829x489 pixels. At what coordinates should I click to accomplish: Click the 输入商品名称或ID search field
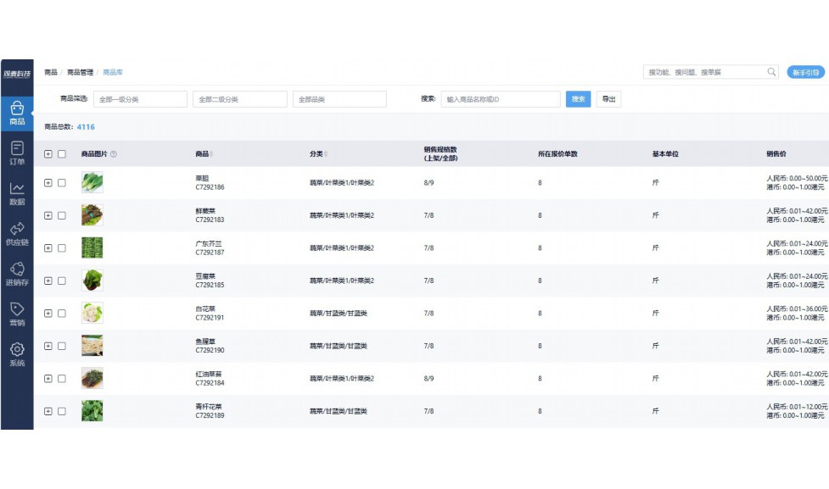click(x=500, y=99)
